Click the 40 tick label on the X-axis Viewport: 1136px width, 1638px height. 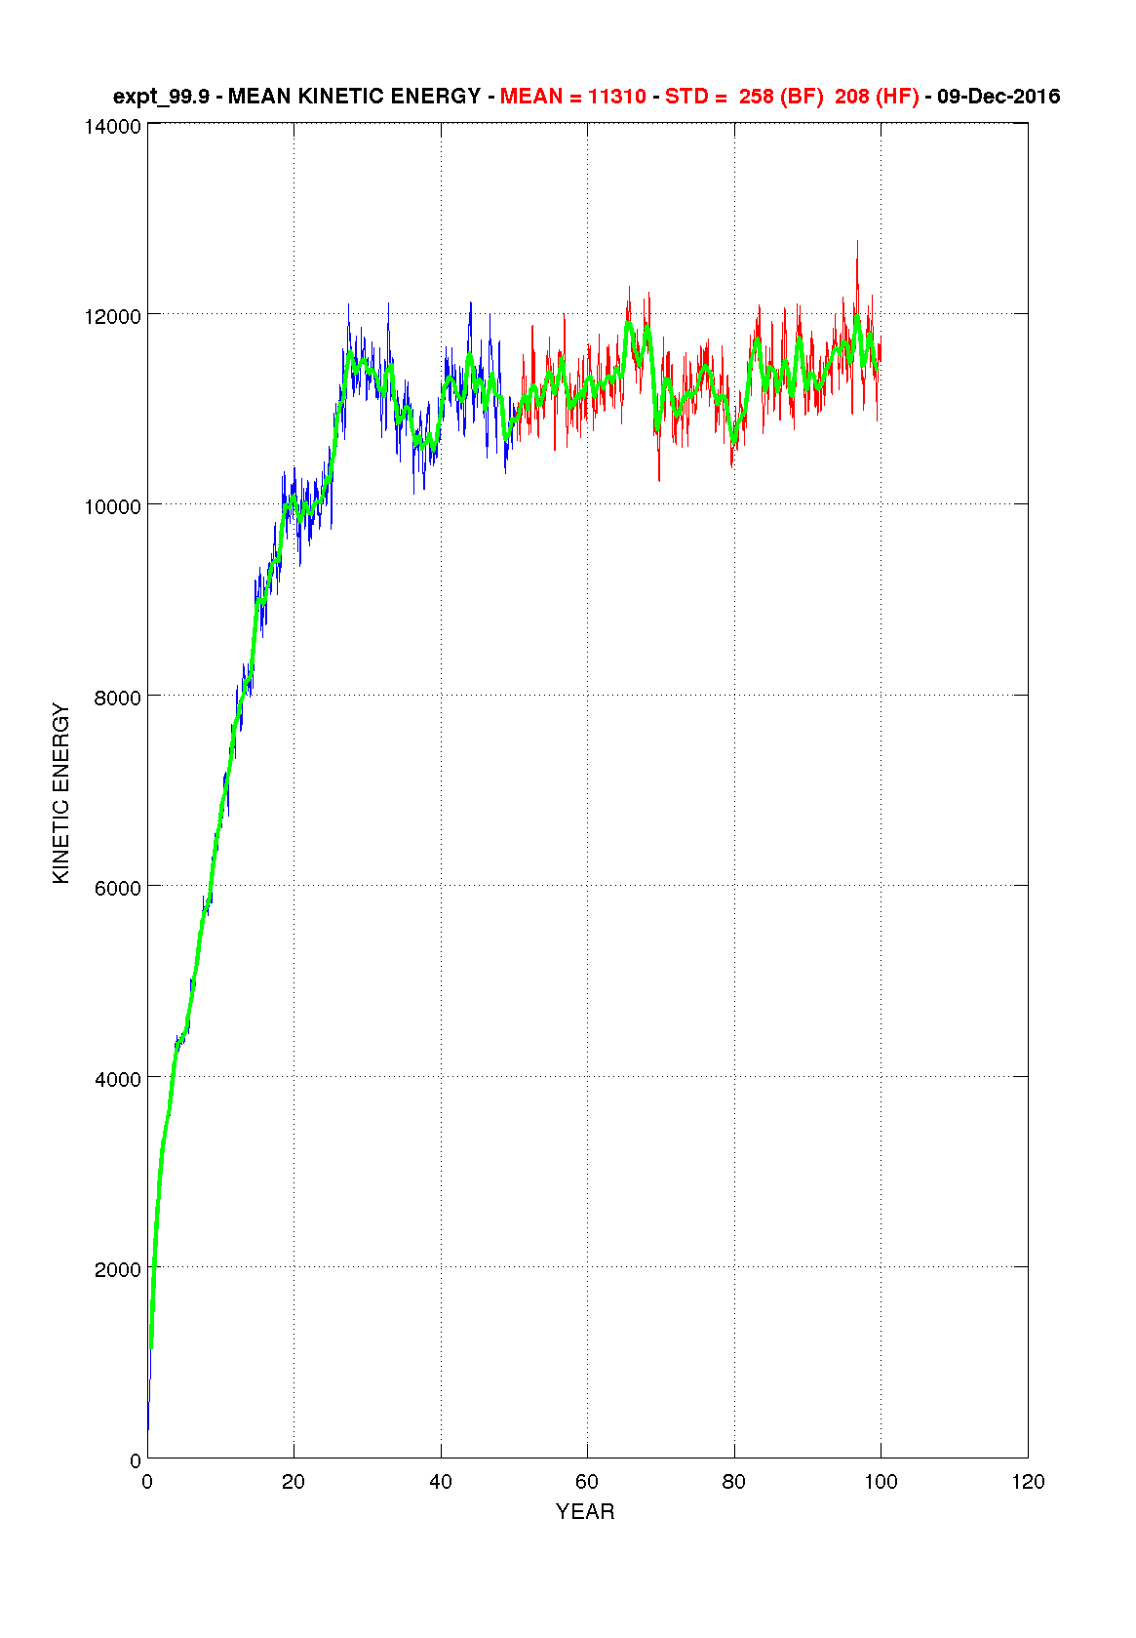[x=441, y=1483]
